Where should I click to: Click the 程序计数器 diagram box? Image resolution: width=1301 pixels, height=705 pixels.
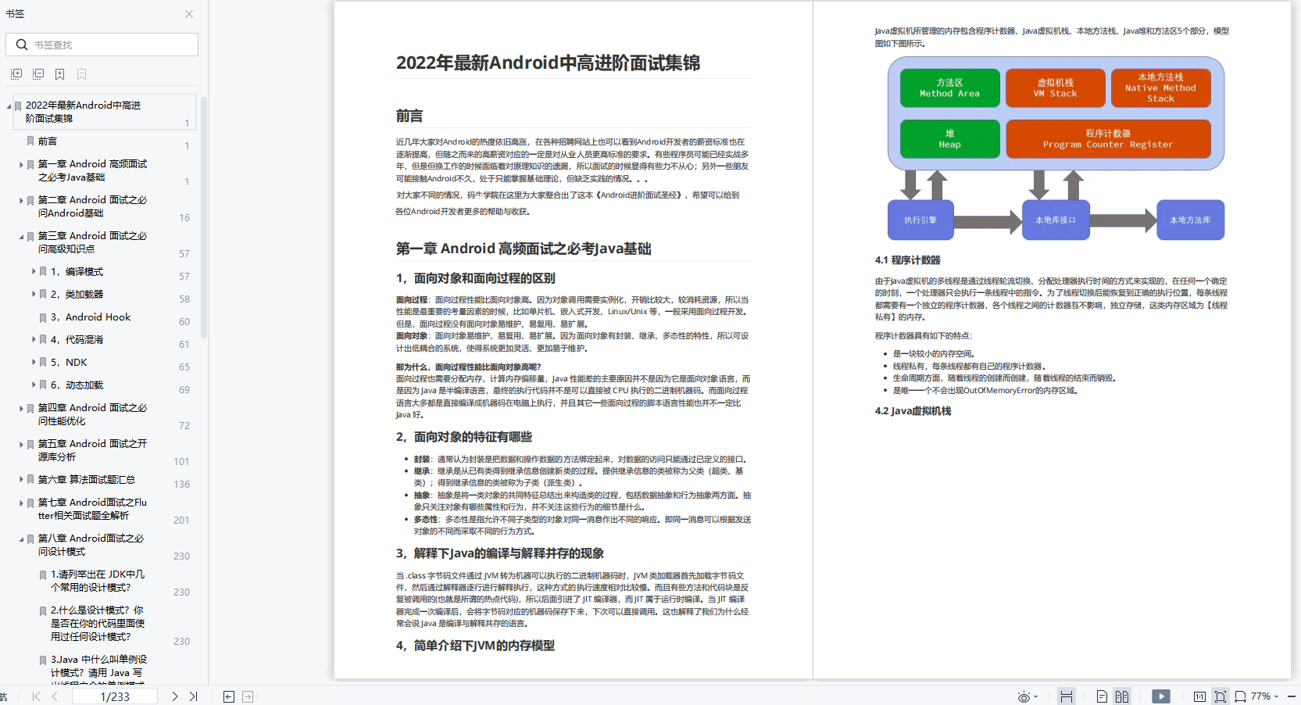point(1108,138)
